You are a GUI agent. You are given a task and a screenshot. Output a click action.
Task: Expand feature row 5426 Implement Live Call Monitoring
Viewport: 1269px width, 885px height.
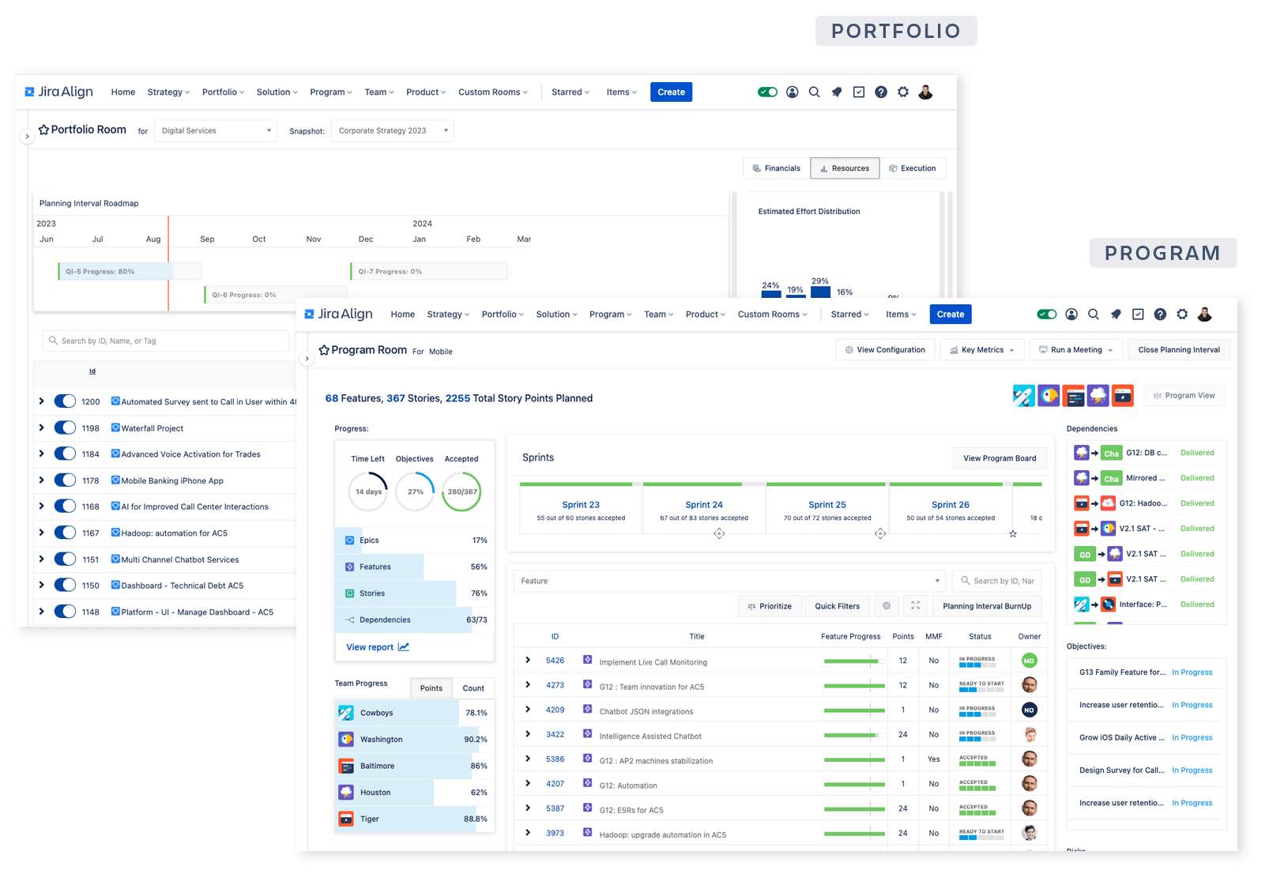click(528, 661)
